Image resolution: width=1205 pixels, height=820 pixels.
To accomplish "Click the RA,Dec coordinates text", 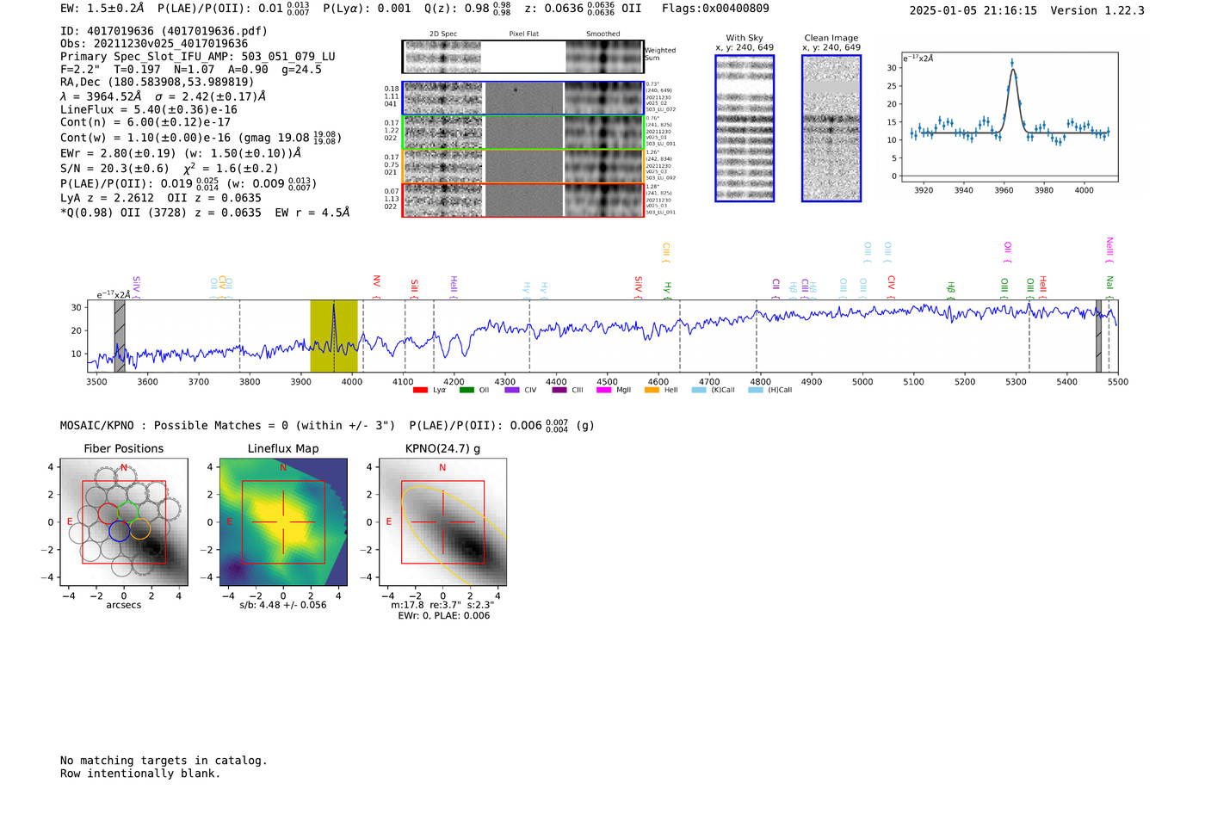I will point(158,83).
